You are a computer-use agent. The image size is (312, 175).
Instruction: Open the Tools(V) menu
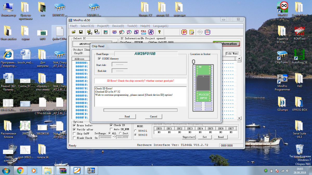[132, 26]
